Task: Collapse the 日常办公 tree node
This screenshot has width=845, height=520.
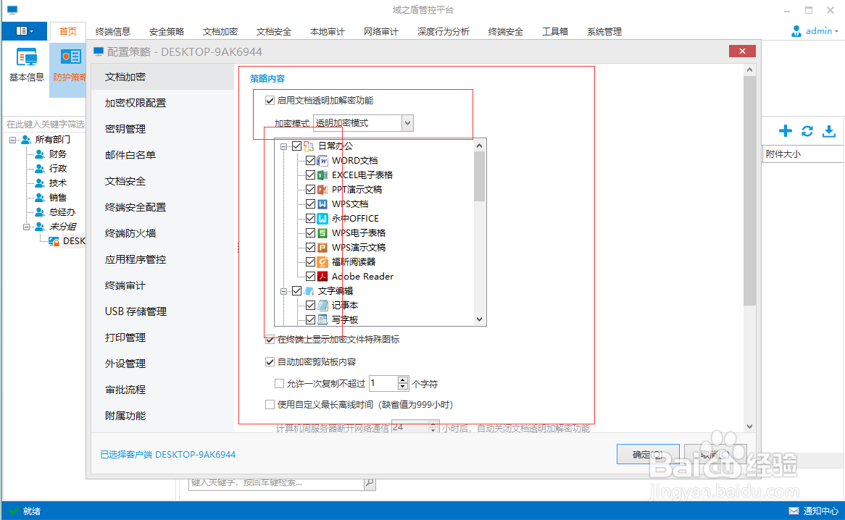Action: click(283, 145)
